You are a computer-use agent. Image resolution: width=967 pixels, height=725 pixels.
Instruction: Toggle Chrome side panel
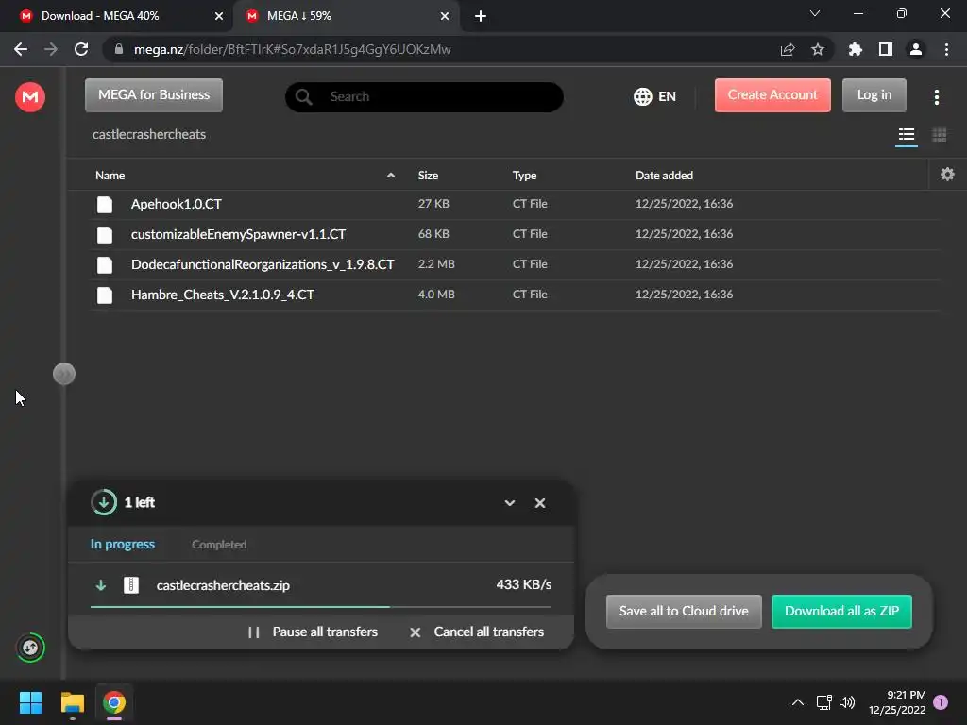[886, 49]
